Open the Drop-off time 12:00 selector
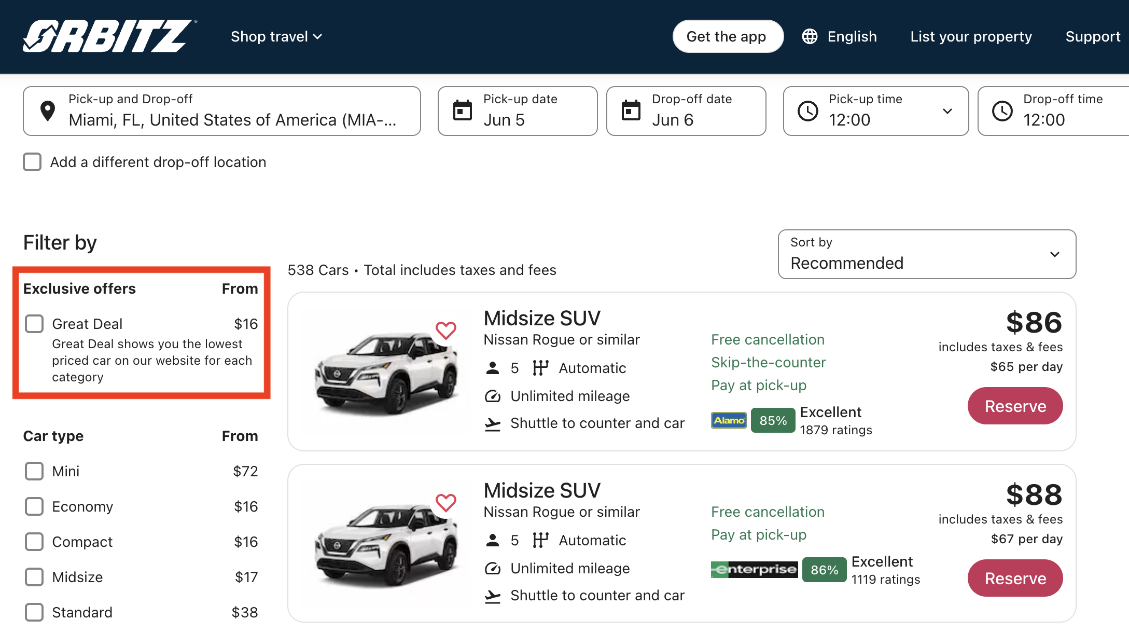This screenshot has width=1129, height=633. 1053,111
